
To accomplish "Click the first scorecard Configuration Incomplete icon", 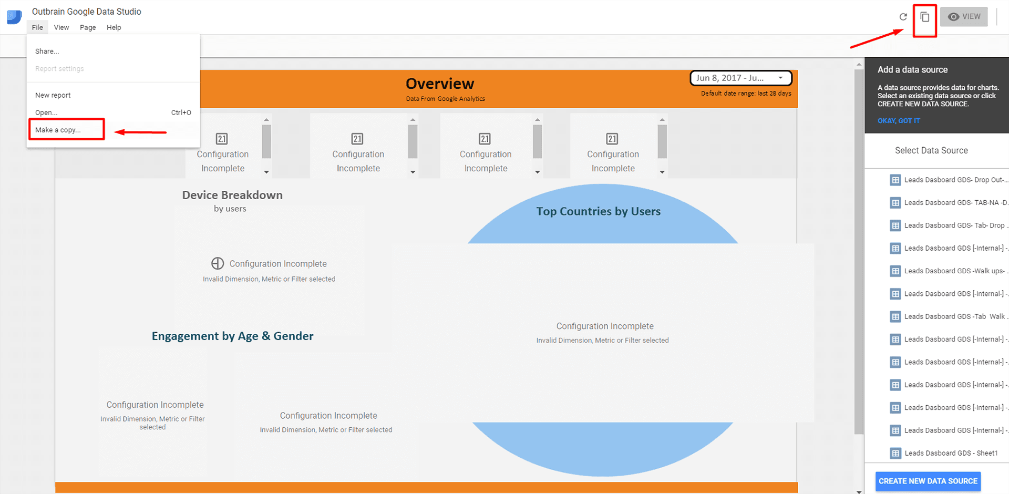I will pyautogui.click(x=222, y=139).
